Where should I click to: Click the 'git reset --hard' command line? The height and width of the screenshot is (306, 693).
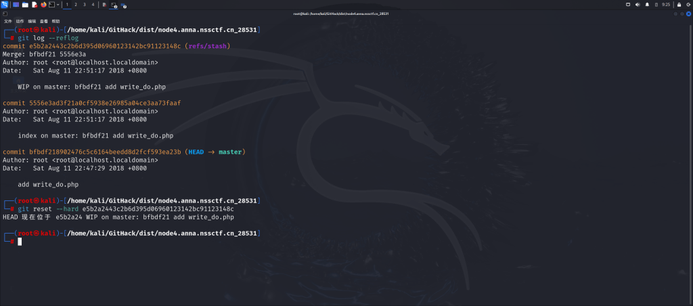click(125, 209)
